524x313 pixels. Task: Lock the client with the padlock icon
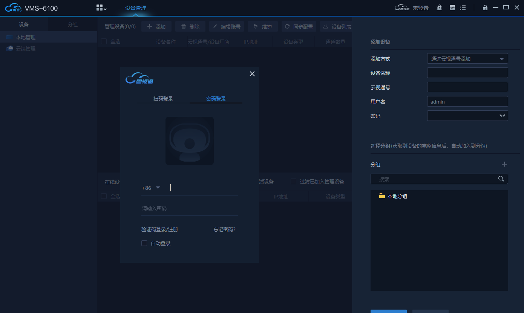coord(485,8)
